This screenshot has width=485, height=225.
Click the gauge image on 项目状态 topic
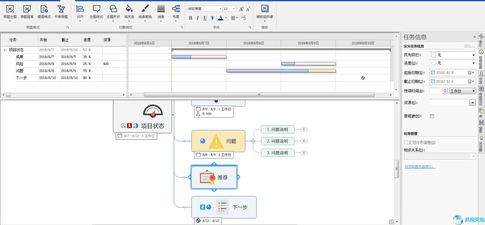[153, 111]
